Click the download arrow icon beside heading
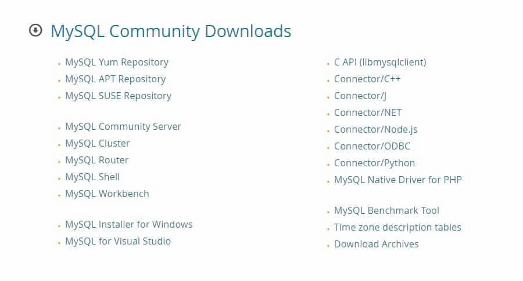This screenshot has height=281, width=523. pyautogui.click(x=35, y=31)
